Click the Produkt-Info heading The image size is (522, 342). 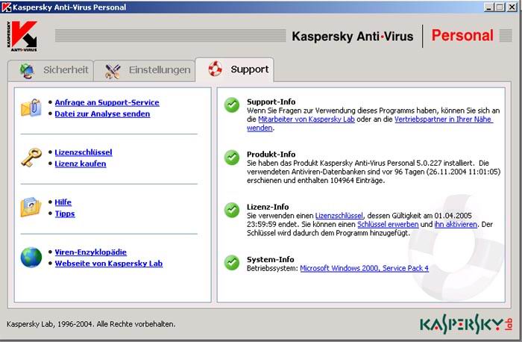pyautogui.click(x=271, y=155)
